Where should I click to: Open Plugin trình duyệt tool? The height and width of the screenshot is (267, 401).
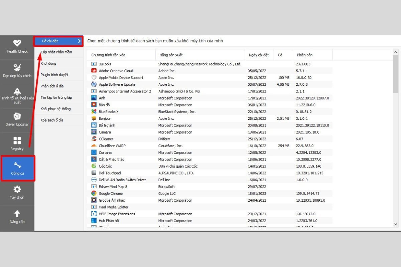pos(59,75)
